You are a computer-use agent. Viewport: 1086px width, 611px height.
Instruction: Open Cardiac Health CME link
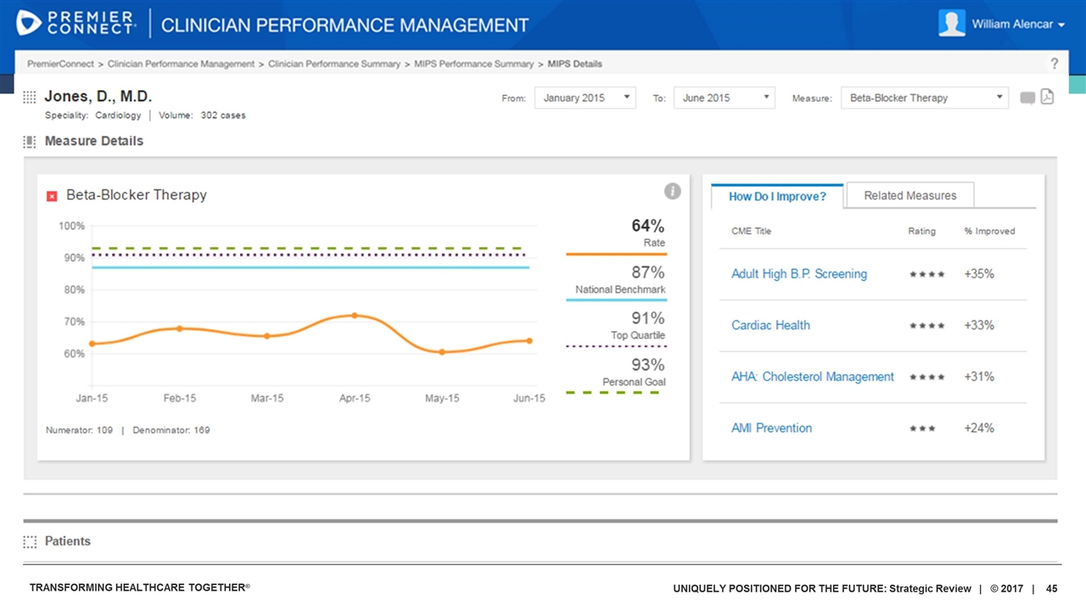coord(770,325)
